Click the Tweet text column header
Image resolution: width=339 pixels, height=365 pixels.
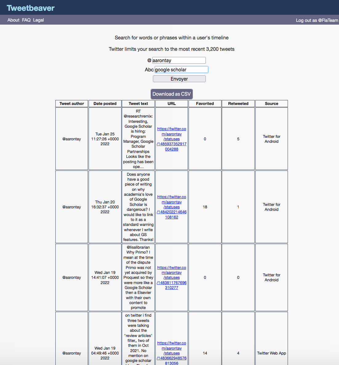tap(138, 104)
